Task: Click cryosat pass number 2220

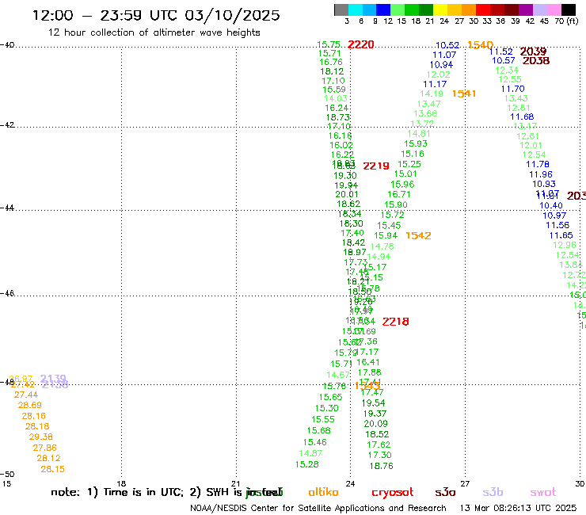Action: point(360,44)
